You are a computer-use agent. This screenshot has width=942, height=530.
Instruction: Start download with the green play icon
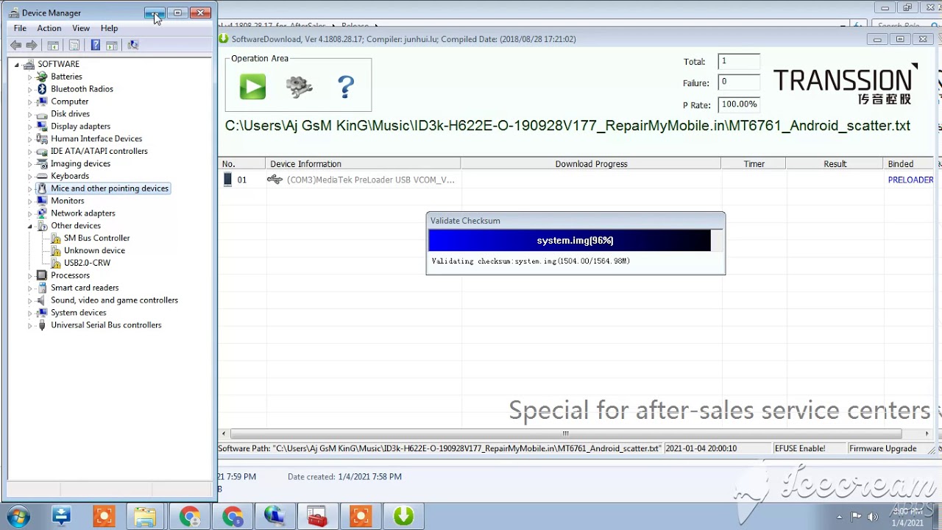(x=252, y=87)
